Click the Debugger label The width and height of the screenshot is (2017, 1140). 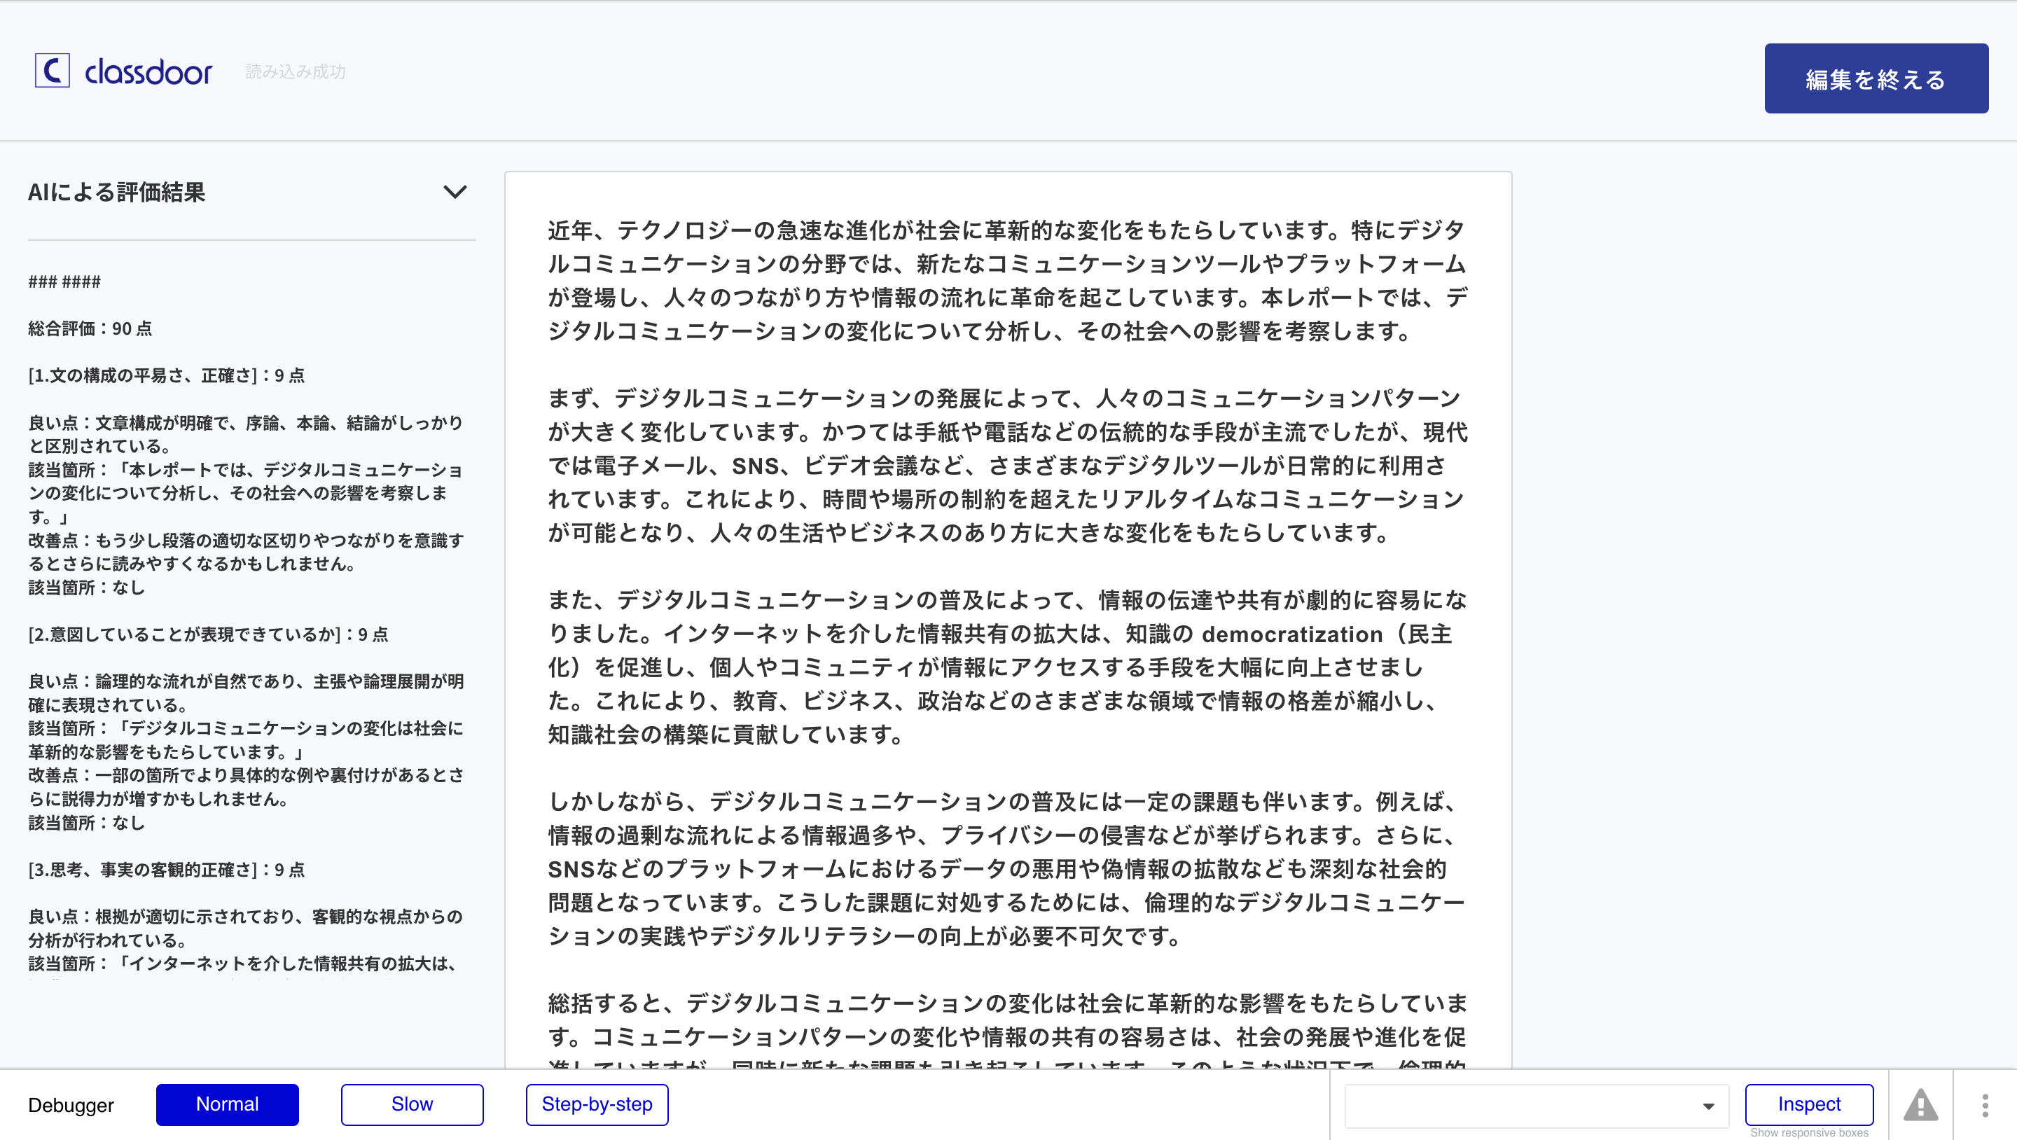click(71, 1105)
